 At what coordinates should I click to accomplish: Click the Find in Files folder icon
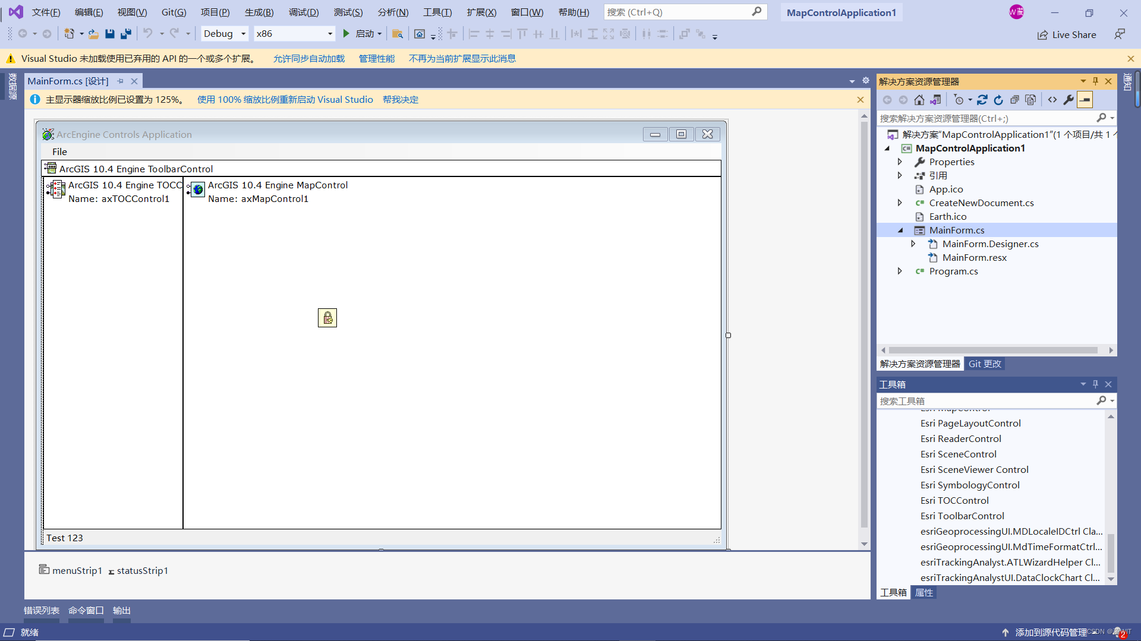pos(398,34)
